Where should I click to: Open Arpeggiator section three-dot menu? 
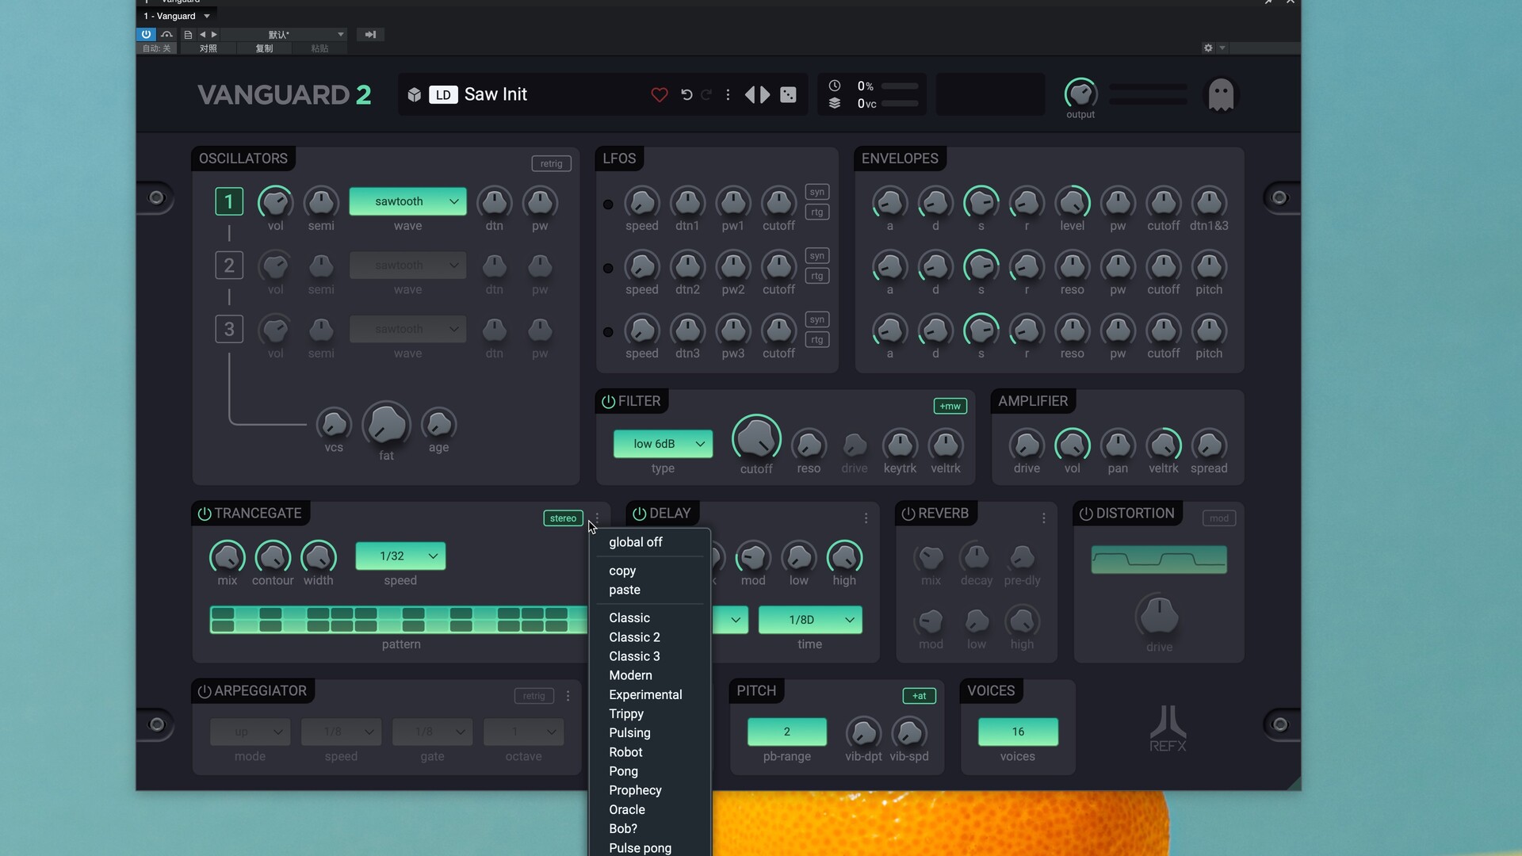coord(568,696)
